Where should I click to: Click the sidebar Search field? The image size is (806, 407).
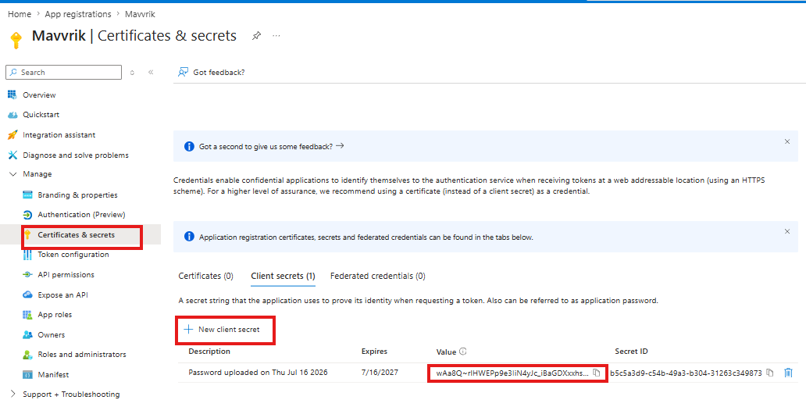[64, 73]
